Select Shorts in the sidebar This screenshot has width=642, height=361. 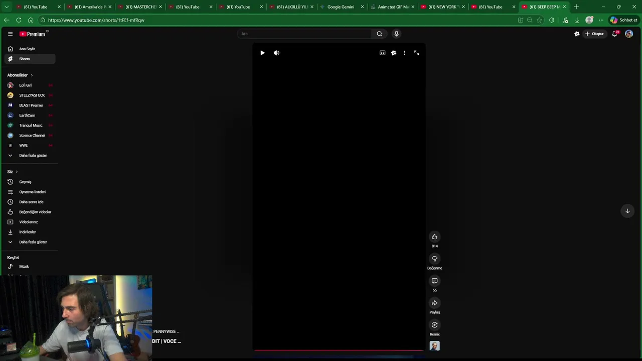click(x=30, y=59)
